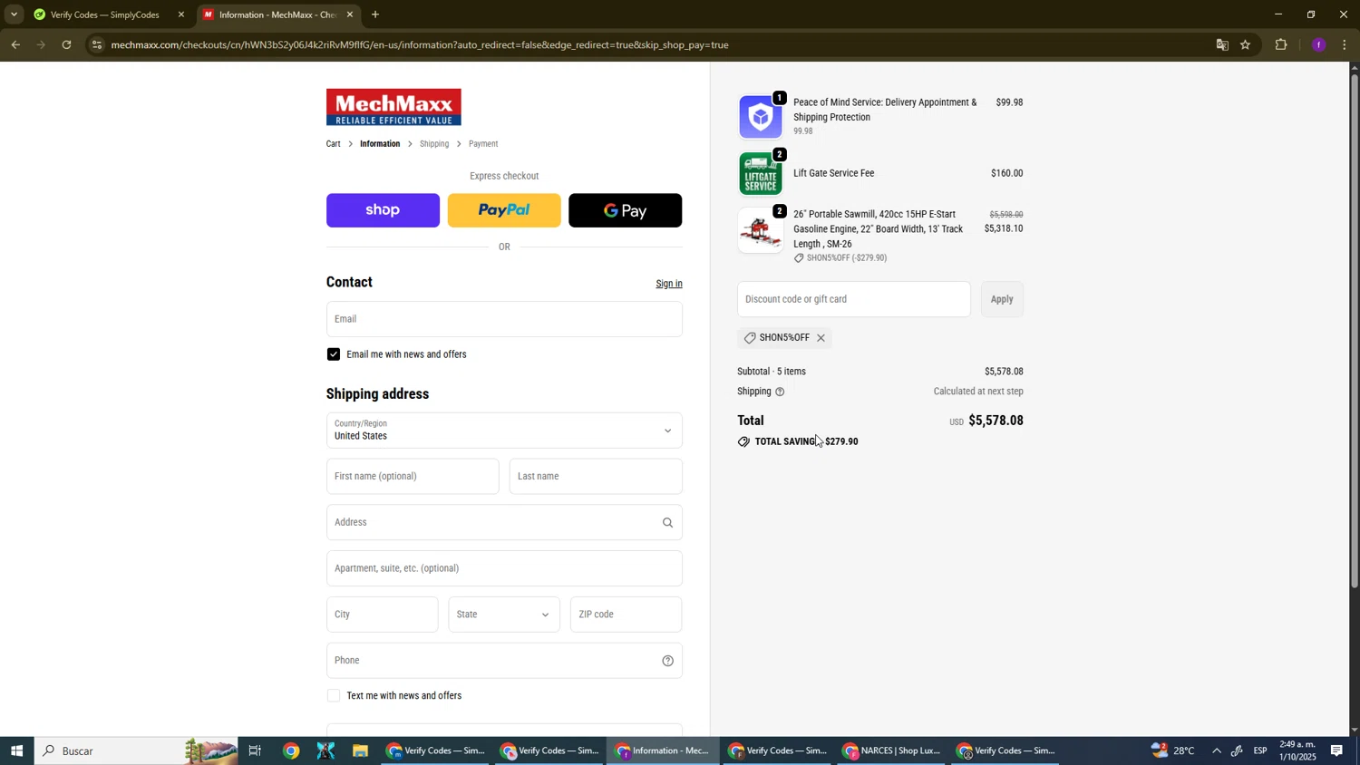The width and height of the screenshot is (1360, 765).
Task: Click the phone help question icon
Action: point(667,661)
